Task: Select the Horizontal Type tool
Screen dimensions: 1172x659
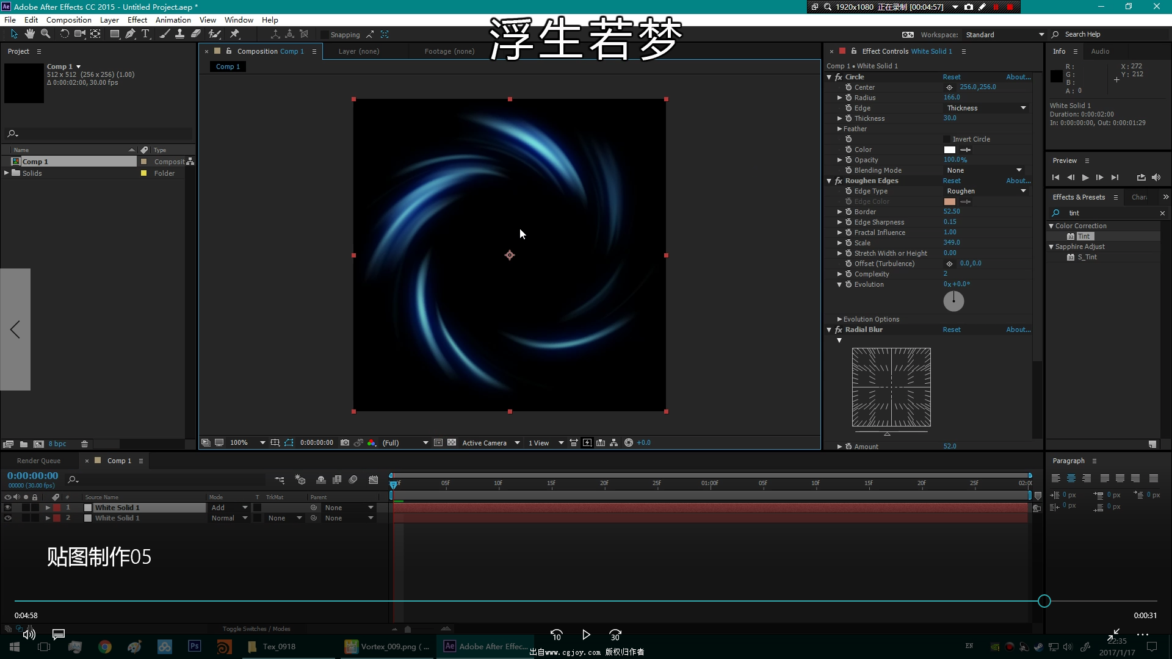Action: pos(145,34)
